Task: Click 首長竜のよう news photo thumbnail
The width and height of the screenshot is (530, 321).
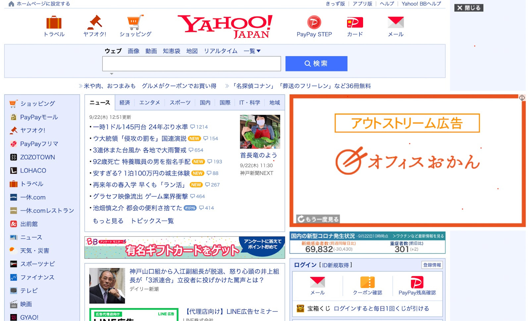Action: coord(260,132)
